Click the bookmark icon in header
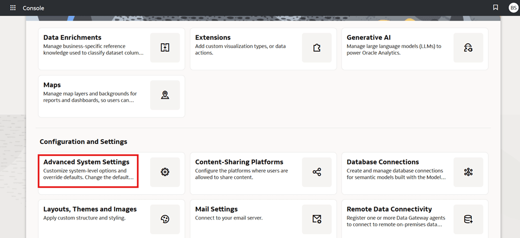 click(496, 7)
